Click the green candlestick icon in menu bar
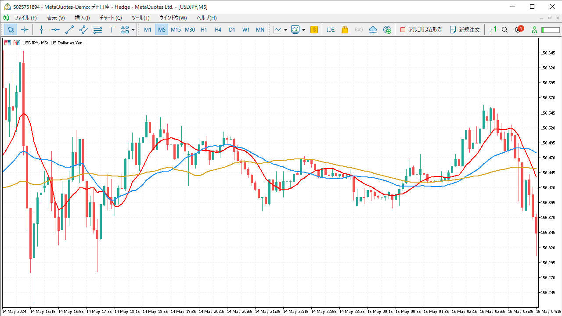Viewport: 562px width, 316px height. tap(6, 18)
